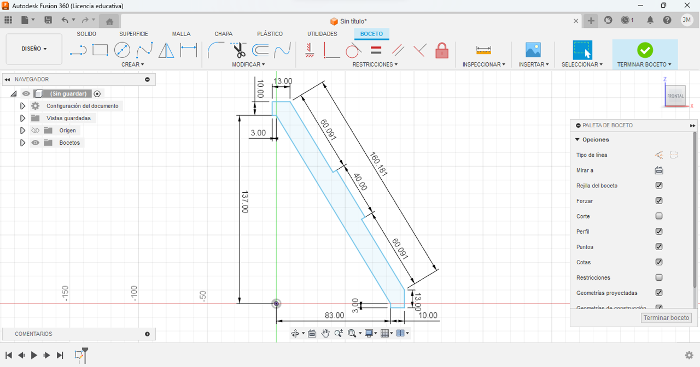The height and width of the screenshot is (367, 700).
Task: Apply the Equal constraint icon
Action: 376,50
